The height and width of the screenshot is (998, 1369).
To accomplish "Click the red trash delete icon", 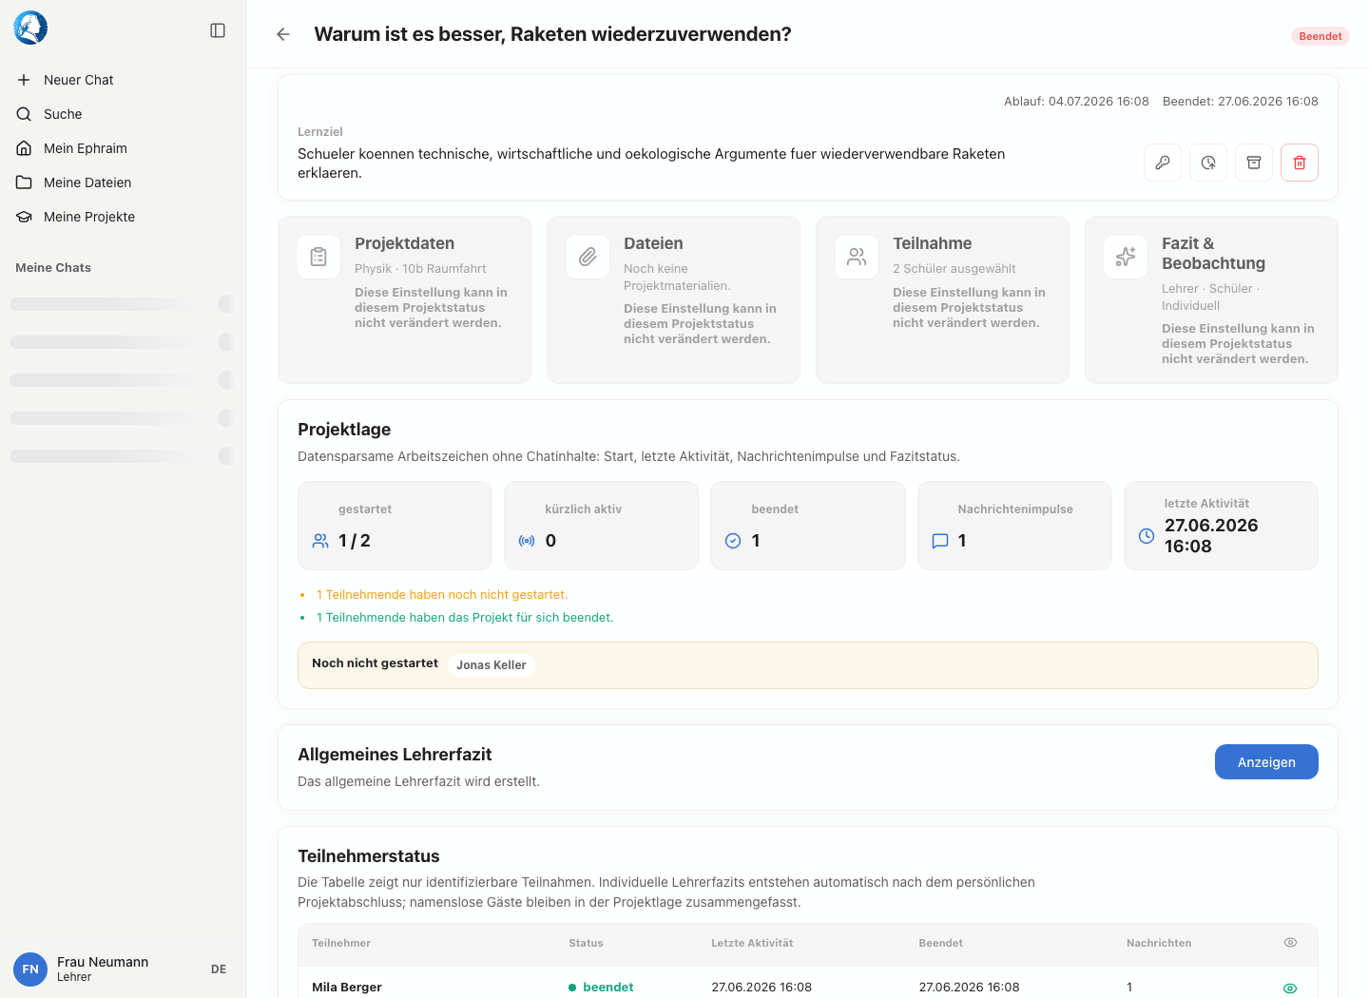I will coord(1300,163).
